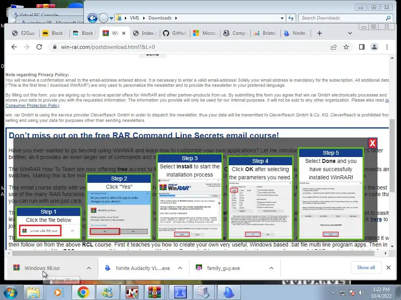The width and height of the screenshot is (401, 300).
Task: Reload the WinRAR page
Action: pyautogui.click(x=39, y=47)
